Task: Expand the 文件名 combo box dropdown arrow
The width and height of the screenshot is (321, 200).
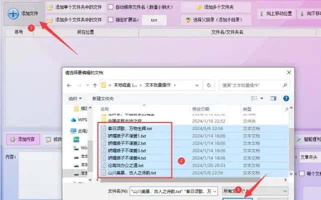Action: 215,191
